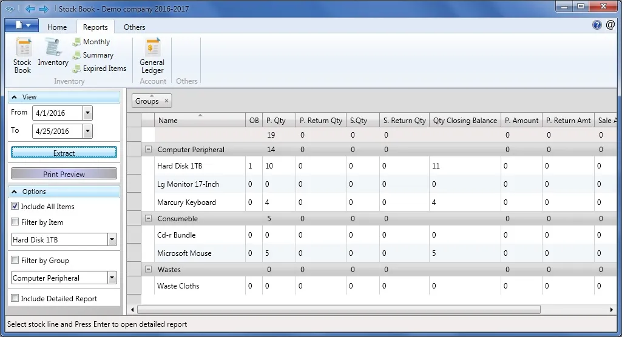Sort by S. Return Qty column header
Screen dimensions: 622x337
pyautogui.click(x=404, y=121)
